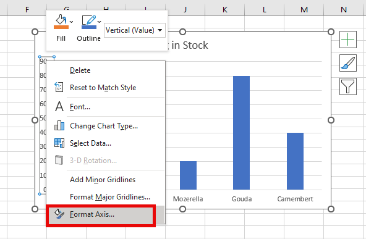
Task: Open the Chart Filters funnel button
Action: pyautogui.click(x=348, y=86)
